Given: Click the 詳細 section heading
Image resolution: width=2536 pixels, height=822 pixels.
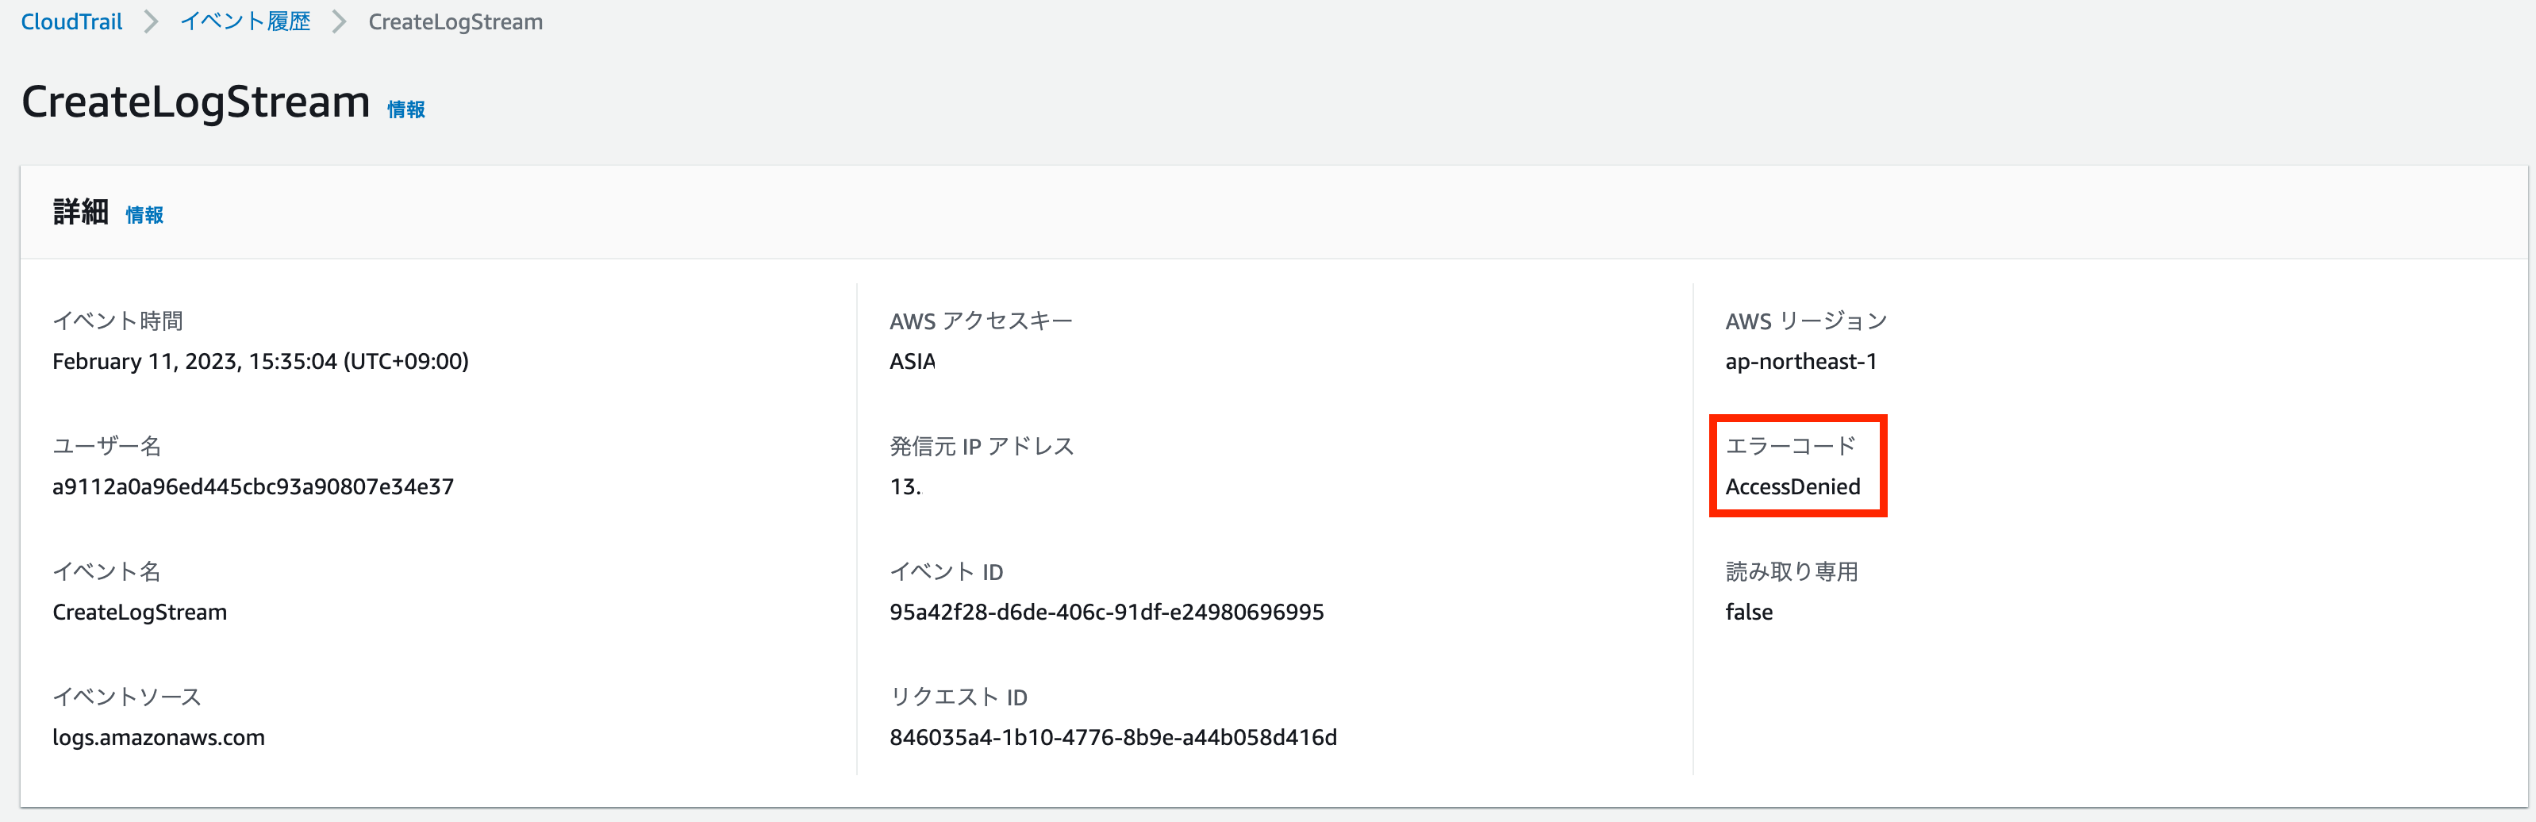Looking at the screenshot, I should pos(81,213).
